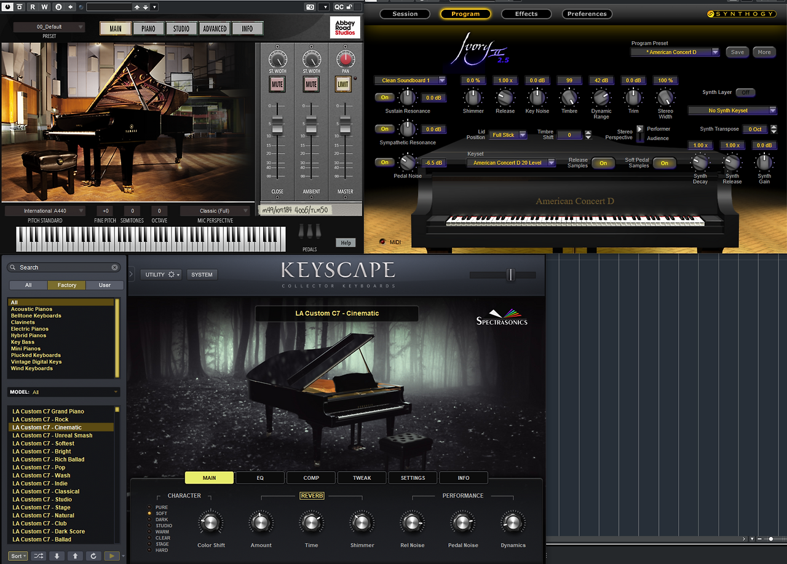Toggle the LIMIT button on the Master channel
This screenshot has height=564, width=787.
343,84
